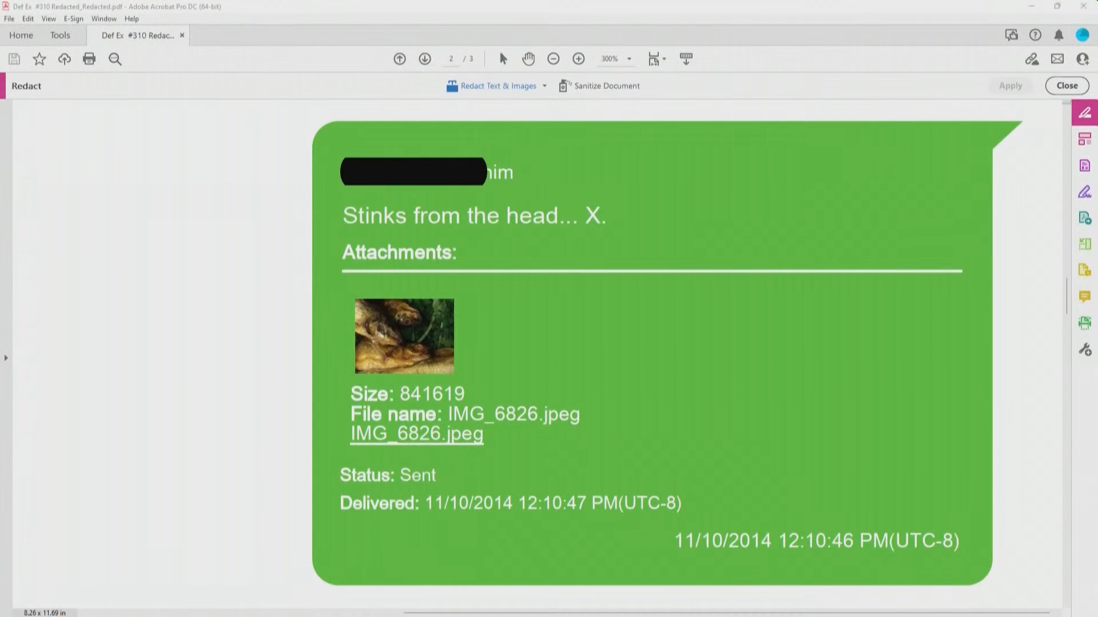Open the share review screen icon
The image size is (1098, 617).
click(x=1012, y=35)
